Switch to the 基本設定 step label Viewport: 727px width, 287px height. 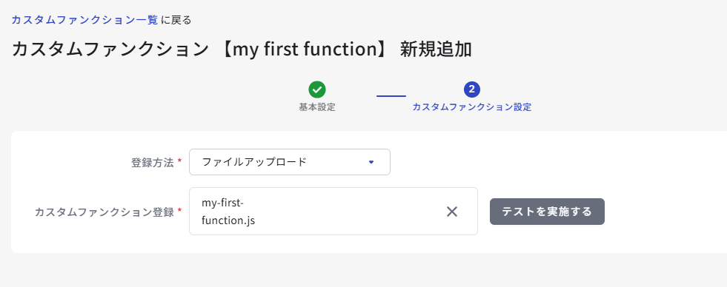[317, 107]
